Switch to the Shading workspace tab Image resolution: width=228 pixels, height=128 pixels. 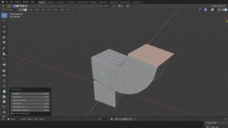[93, 2]
